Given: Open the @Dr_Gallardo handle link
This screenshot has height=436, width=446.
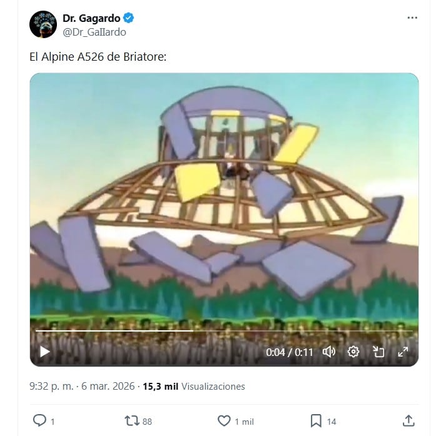Looking at the screenshot, I should (94, 32).
